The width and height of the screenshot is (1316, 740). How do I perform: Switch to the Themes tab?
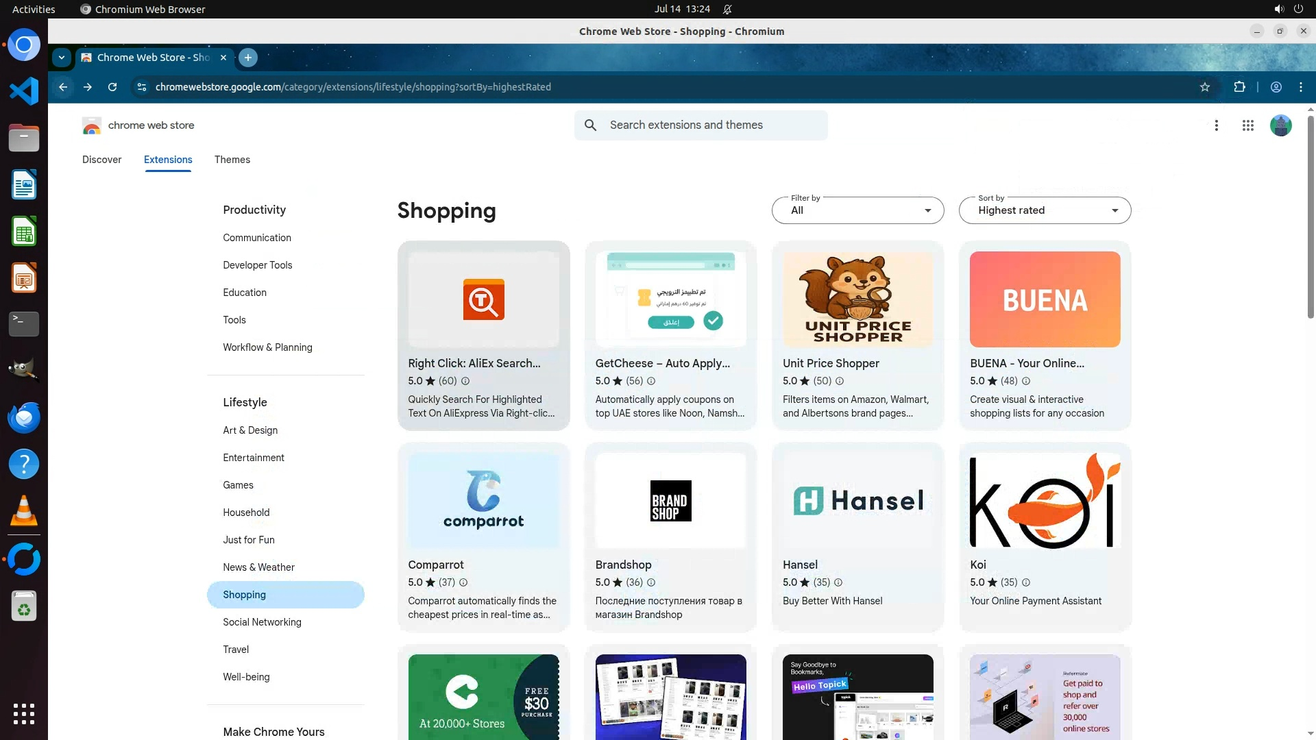click(x=232, y=160)
